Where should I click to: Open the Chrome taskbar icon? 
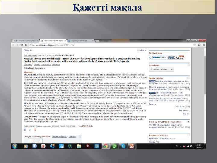105,146
